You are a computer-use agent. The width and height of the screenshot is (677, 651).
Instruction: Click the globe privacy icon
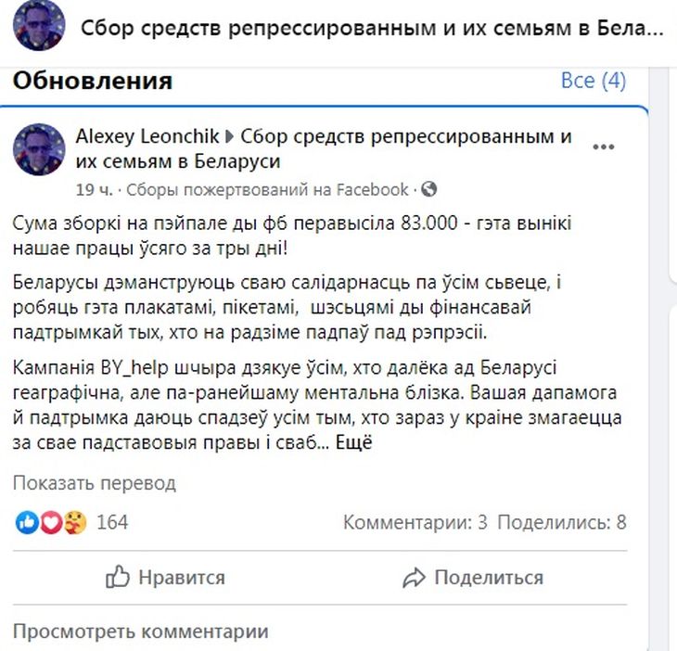coord(428,190)
